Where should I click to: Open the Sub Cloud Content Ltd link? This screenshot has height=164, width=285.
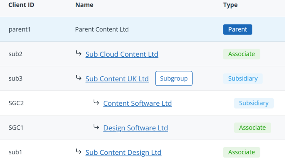pyautogui.click(x=122, y=54)
